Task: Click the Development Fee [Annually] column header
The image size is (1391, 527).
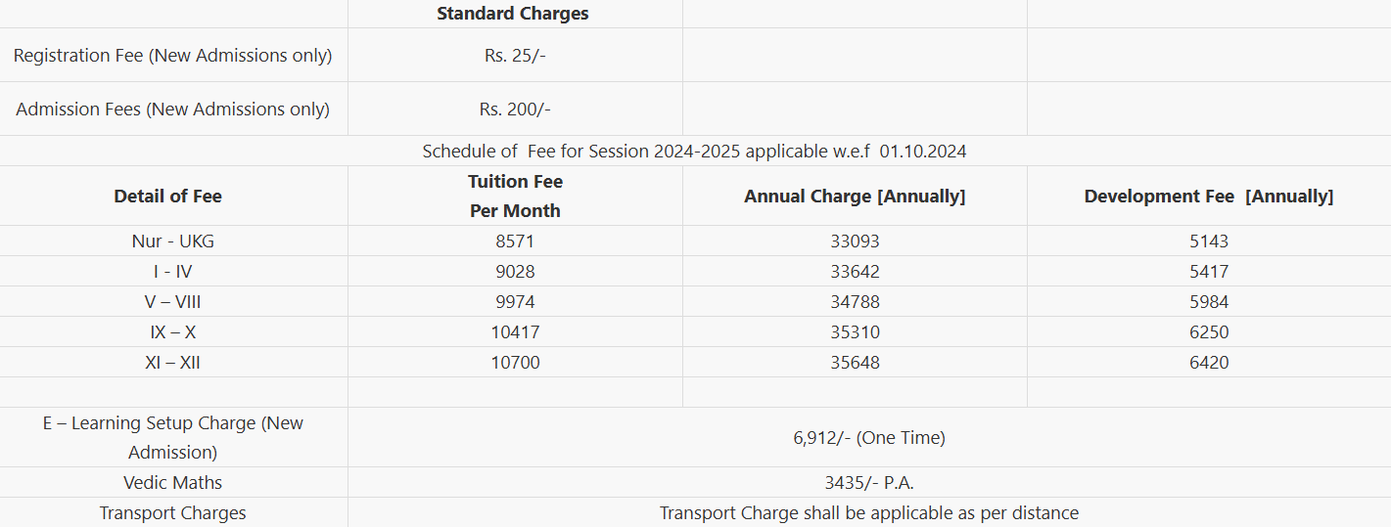Action: (1209, 197)
